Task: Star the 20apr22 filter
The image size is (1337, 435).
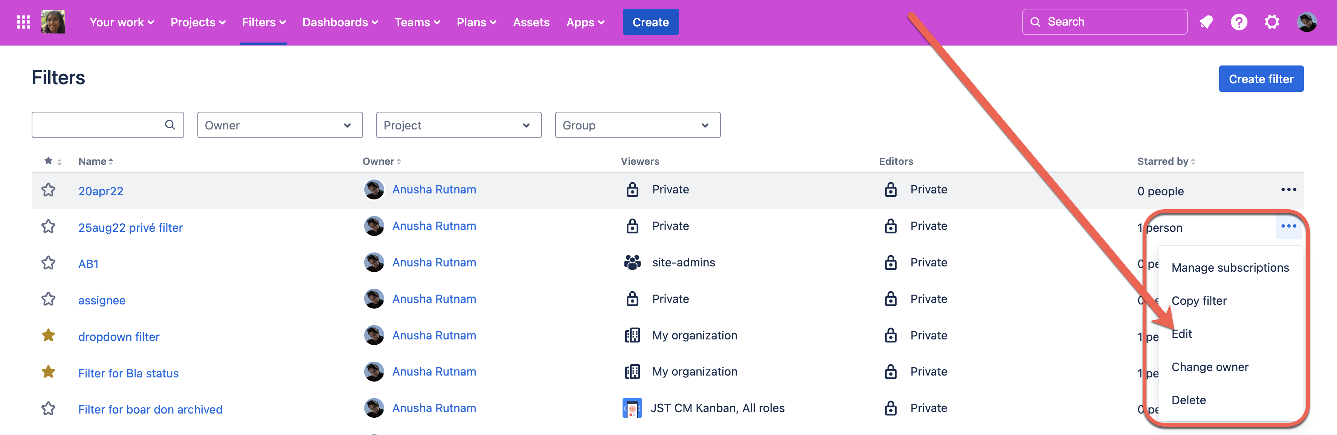Action: pyautogui.click(x=48, y=190)
